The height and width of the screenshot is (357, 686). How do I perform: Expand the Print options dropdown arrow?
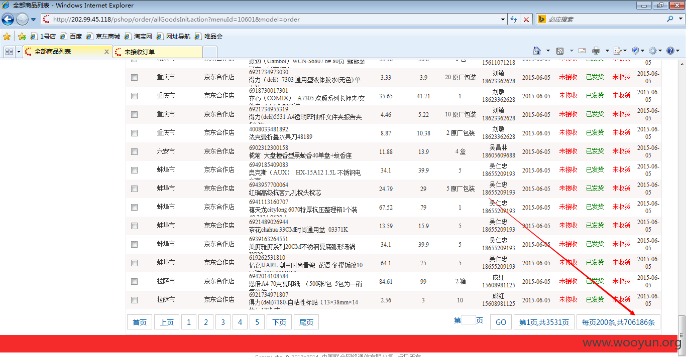[607, 51]
